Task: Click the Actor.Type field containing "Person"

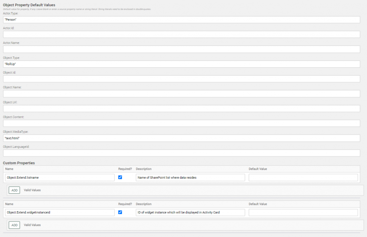Action: click(x=181, y=20)
